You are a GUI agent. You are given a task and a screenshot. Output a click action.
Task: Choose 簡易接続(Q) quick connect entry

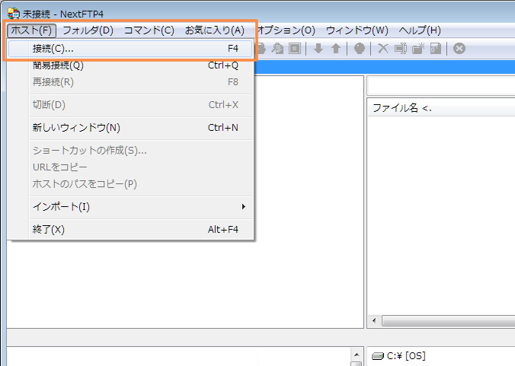(x=58, y=65)
